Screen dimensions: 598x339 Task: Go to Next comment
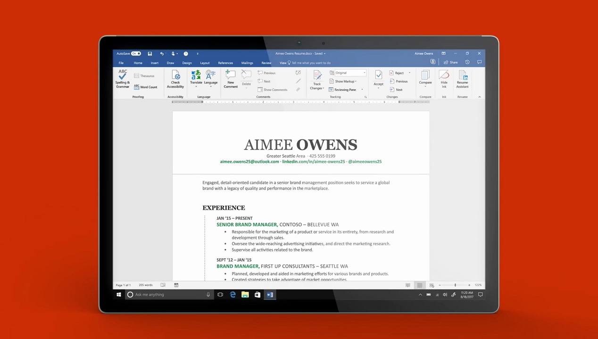[x=264, y=81]
